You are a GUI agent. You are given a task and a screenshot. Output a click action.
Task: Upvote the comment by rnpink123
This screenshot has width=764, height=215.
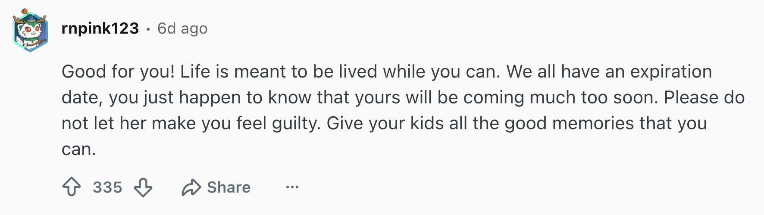[72, 187]
